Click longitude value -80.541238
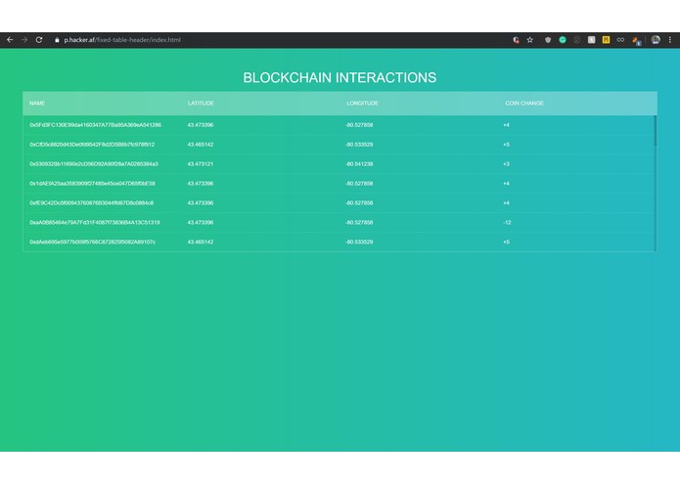Viewport: 680px width, 483px height. (359, 163)
